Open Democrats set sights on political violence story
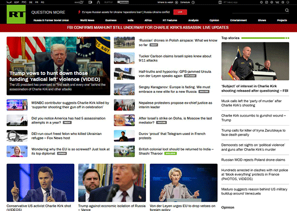The width and height of the screenshot is (297, 211). (x=253, y=147)
